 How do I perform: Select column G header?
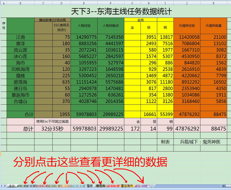tap(132, 3)
